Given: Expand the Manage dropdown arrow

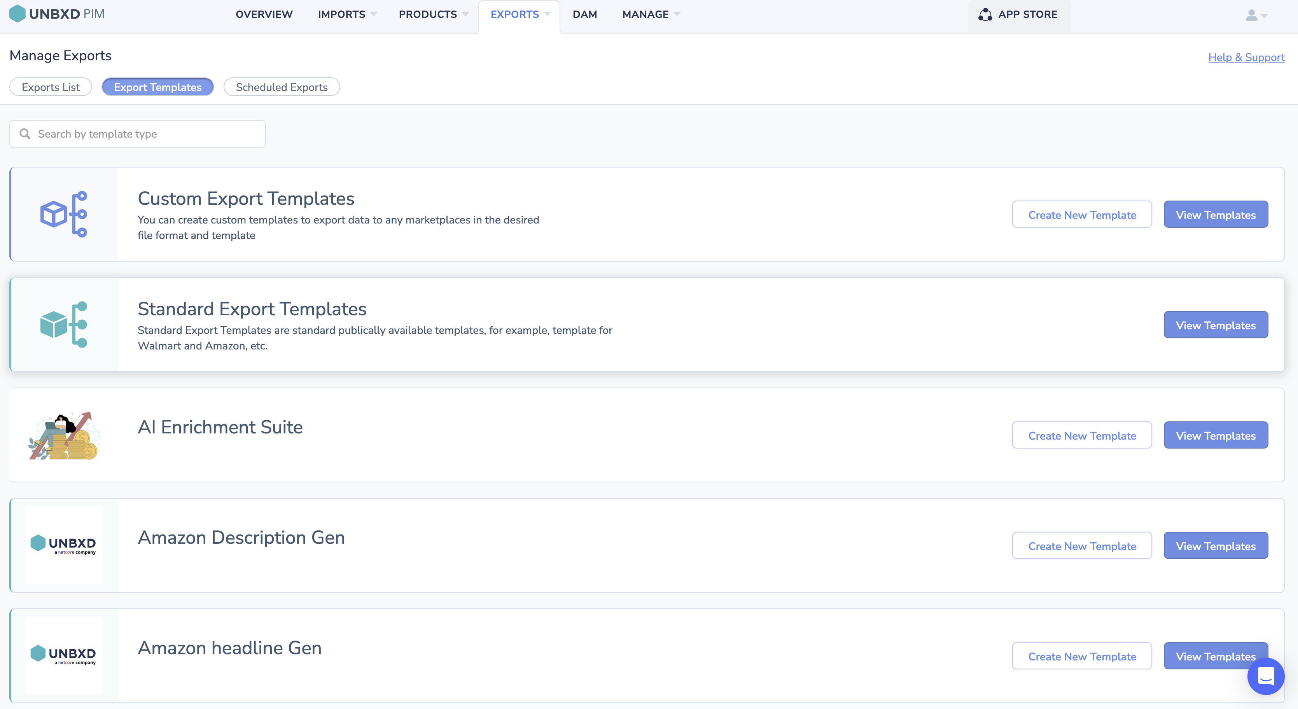Looking at the screenshot, I should tap(677, 14).
